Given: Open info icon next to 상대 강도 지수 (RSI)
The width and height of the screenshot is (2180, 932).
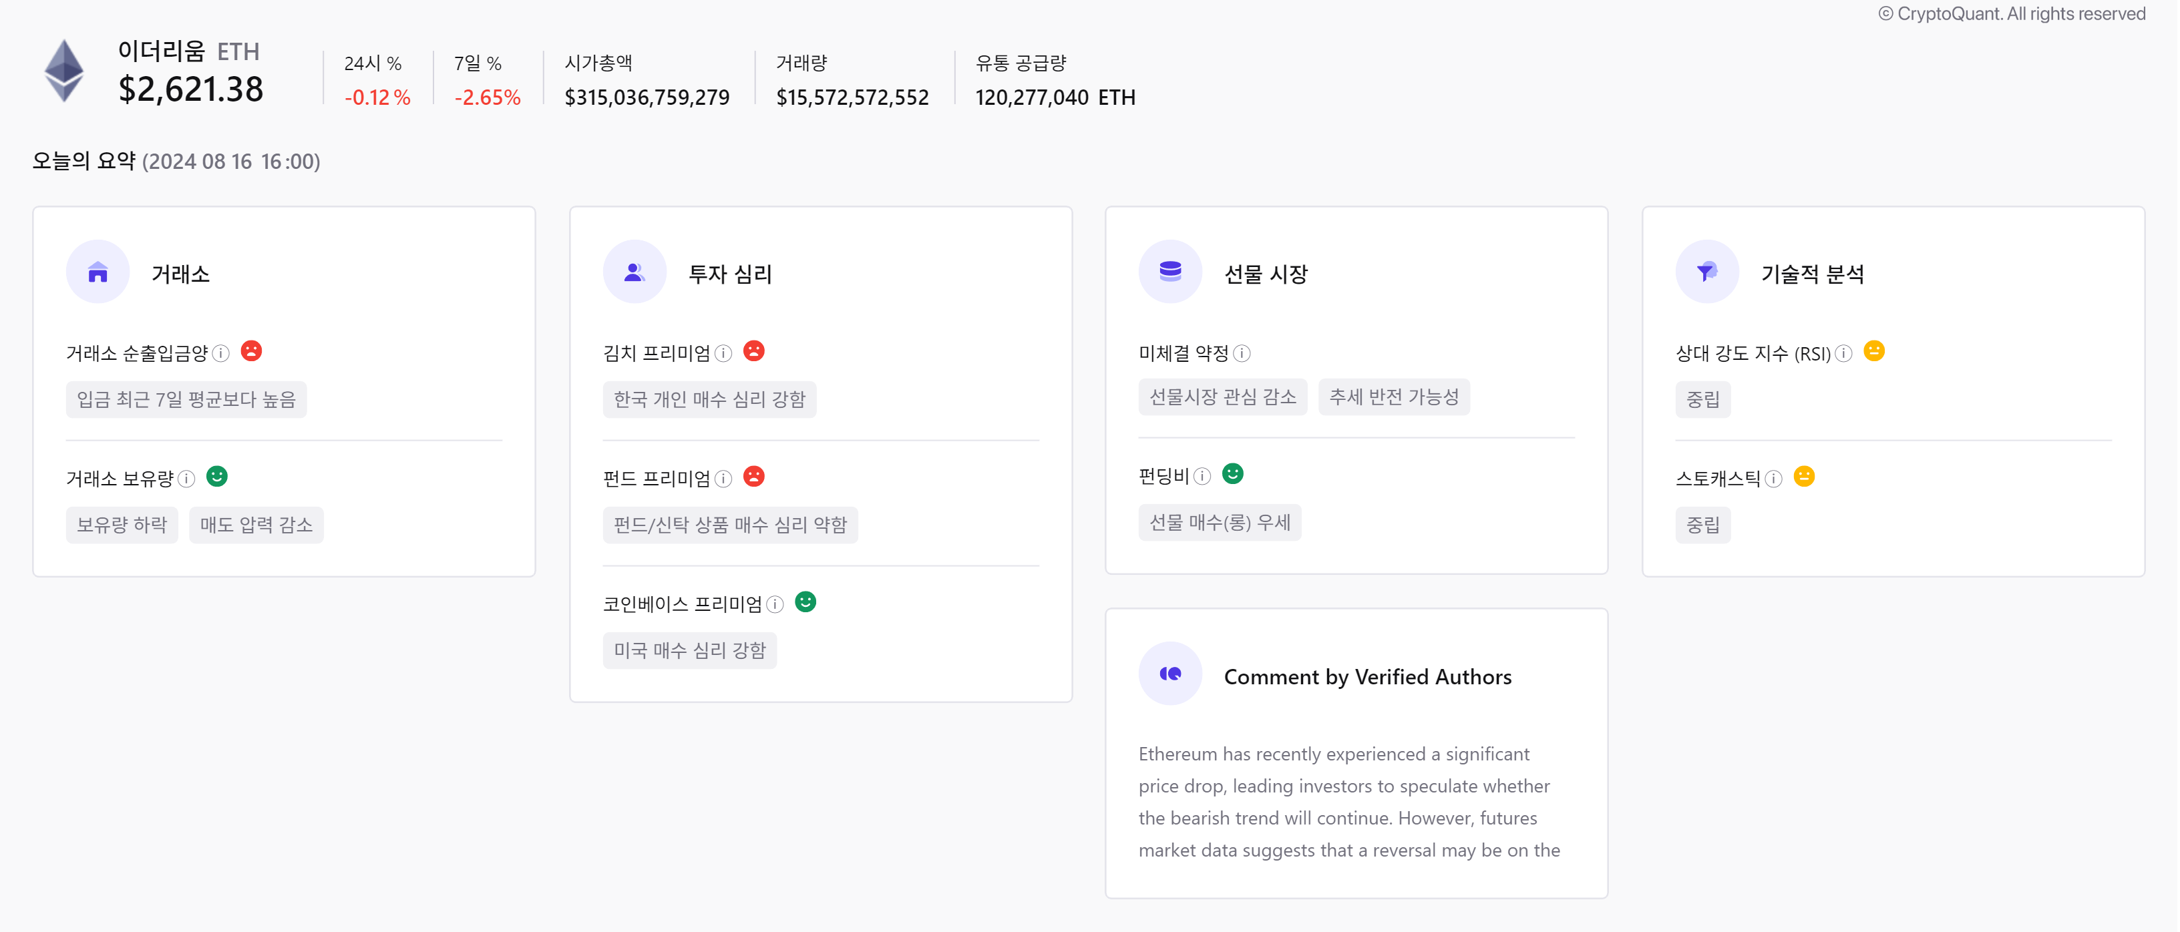Looking at the screenshot, I should [1844, 354].
